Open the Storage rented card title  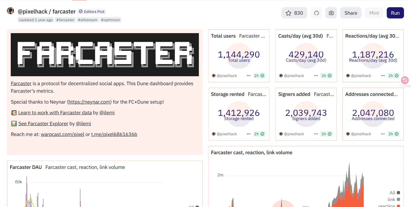(x=228, y=94)
